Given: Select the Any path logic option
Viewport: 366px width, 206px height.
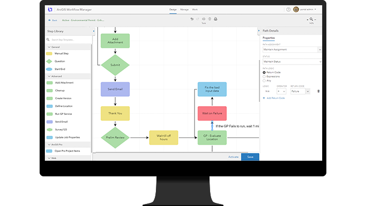Looking at the screenshot, I should pyautogui.click(x=264, y=81).
